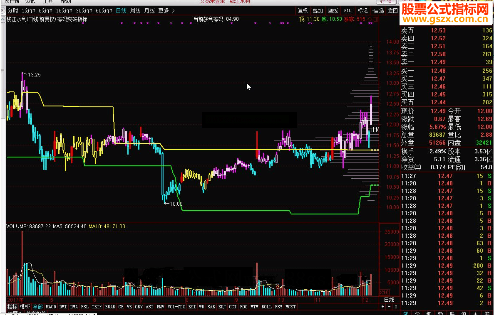The height and width of the screenshot is (315, 494).
Task: Switch to the 周线 weekly chart
Action: [x=136, y=10]
